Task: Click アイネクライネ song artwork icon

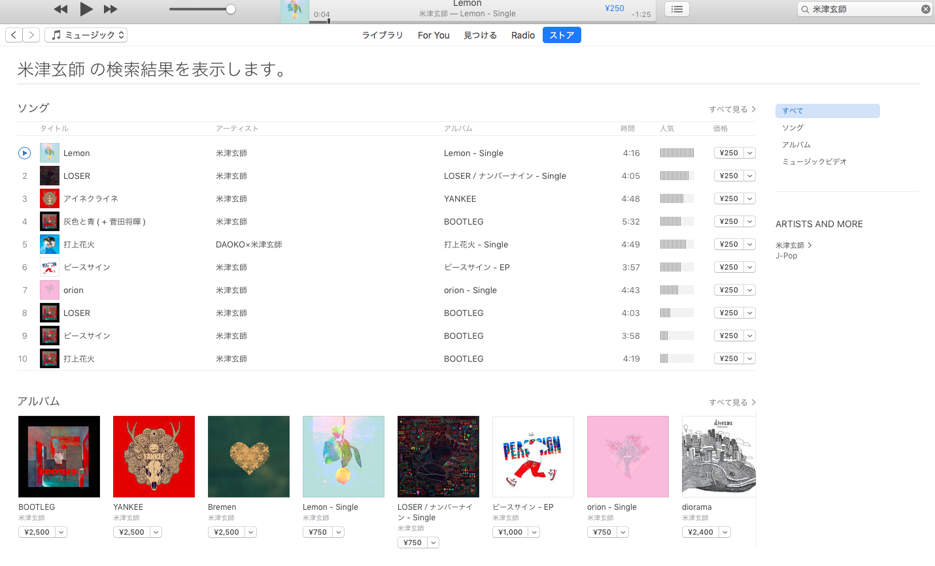Action: coord(50,198)
